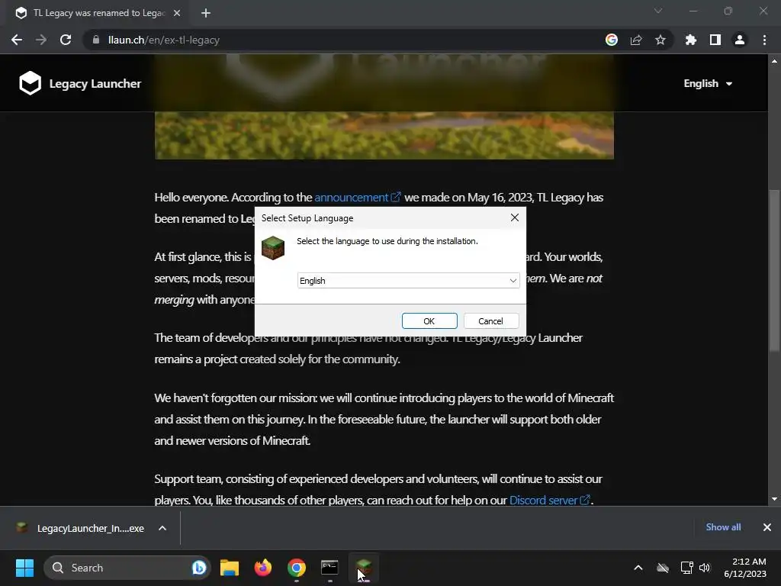Click the scrollbar down arrow
The width and height of the screenshot is (781, 586).
(x=774, y=499)
